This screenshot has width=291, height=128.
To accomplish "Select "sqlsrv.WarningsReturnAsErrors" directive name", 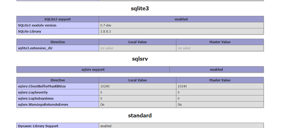I will [x=43, y=105].
